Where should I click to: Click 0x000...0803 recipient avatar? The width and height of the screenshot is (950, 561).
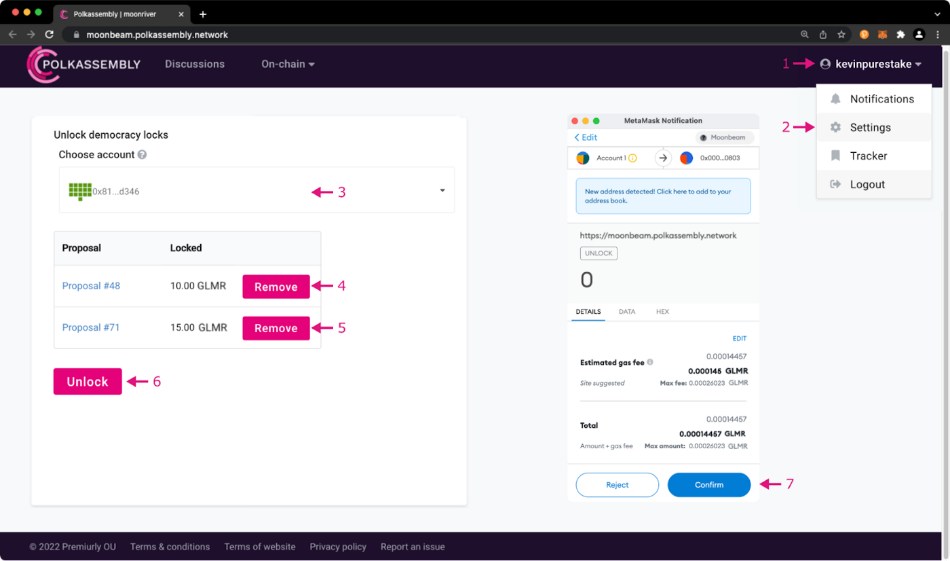(687, 158)
